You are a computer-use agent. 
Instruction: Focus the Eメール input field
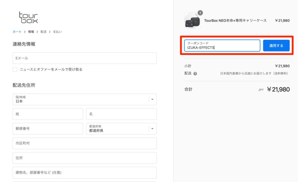[85, 58]
